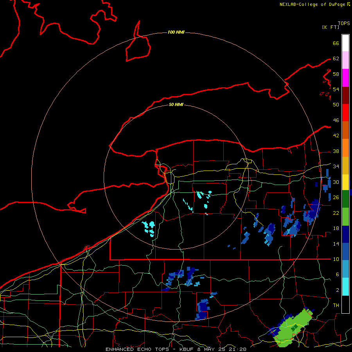
Task: Click the legend value '38'
Action: (x=336, y=151)
